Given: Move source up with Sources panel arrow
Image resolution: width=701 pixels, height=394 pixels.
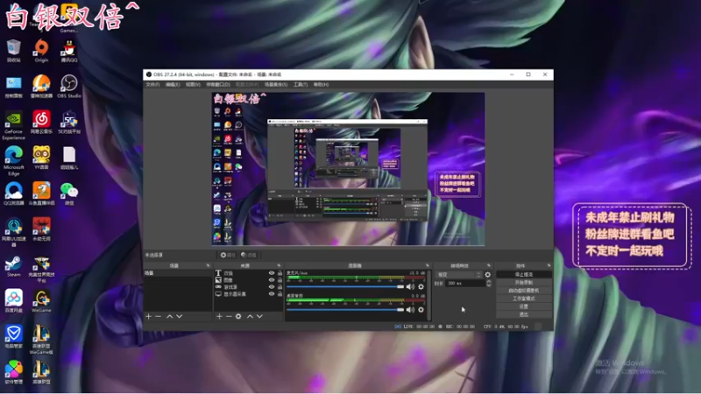Looking at the screenshot, I should [250, 316].
